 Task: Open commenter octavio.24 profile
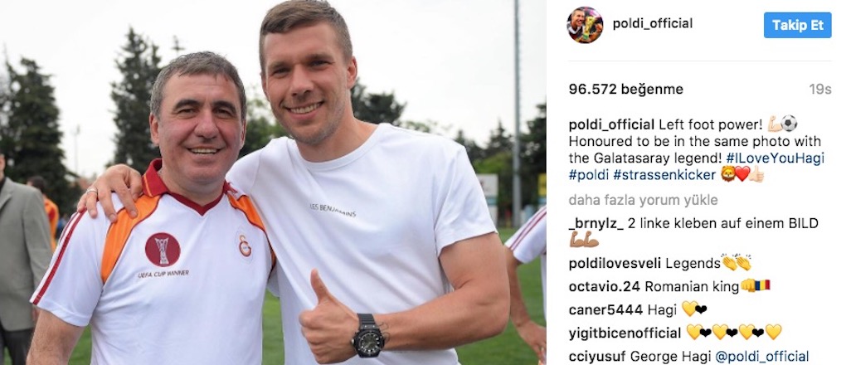(604, 286)
